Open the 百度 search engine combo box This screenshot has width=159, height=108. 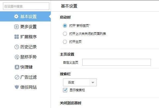pyautogui.click(x=80, y=83)
